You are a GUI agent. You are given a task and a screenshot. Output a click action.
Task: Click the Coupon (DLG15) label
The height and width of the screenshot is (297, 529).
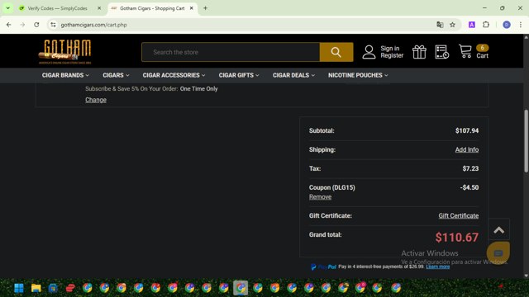coord(332,187)
